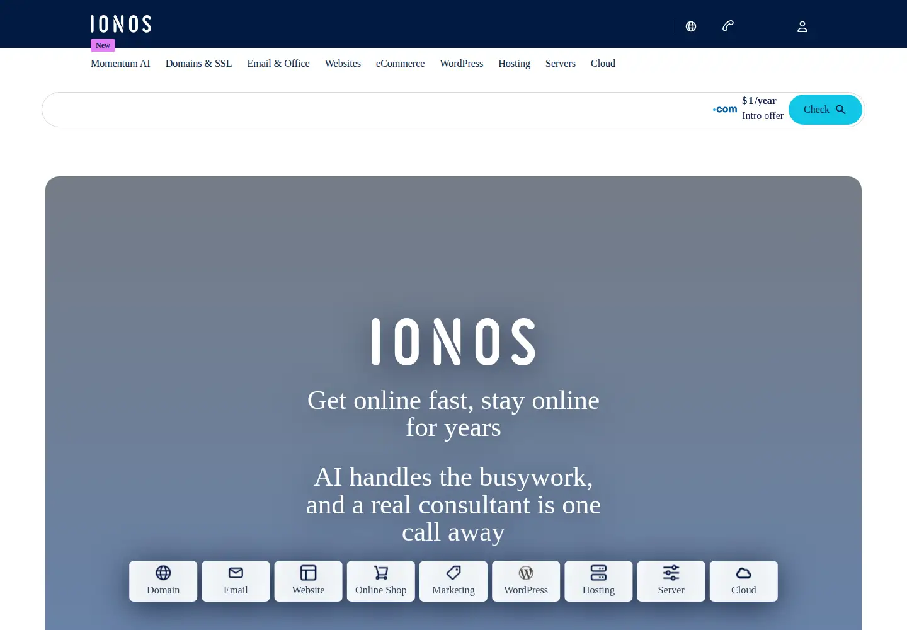Click the phone contact icon
Screen dimensions: 907x630
point(727,26)
